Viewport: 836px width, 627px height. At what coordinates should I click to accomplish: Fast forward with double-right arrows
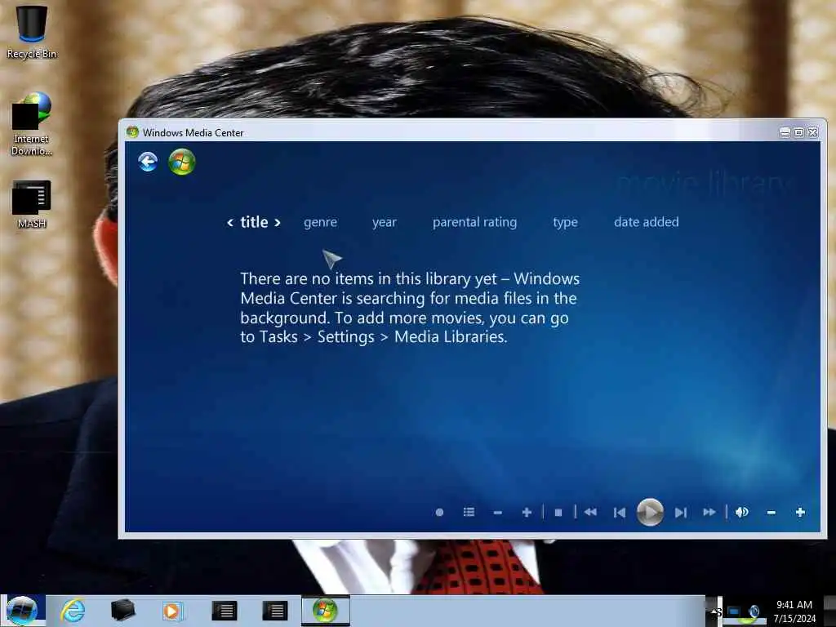click(709, 513)
